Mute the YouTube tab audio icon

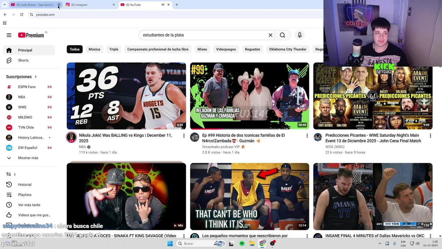click(x=163, y=5)
